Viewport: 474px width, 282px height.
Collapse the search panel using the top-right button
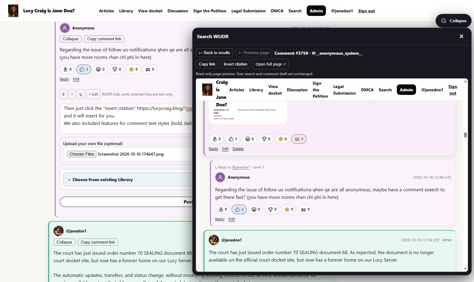[x=454, y=21]
